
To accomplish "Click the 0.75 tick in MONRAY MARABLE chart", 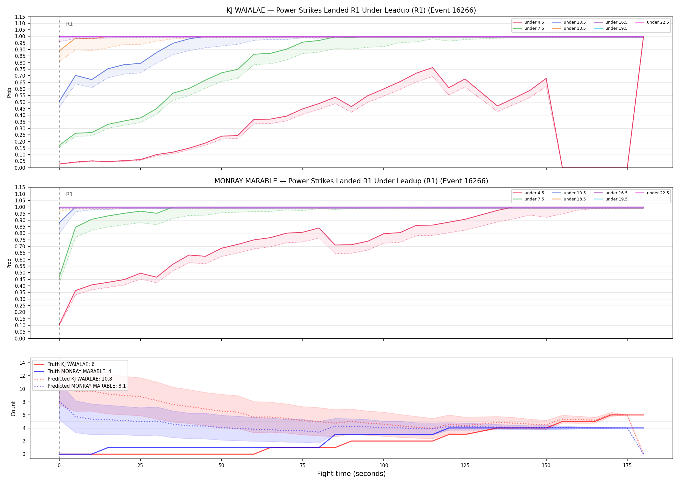I will click(x=20, y=240).
